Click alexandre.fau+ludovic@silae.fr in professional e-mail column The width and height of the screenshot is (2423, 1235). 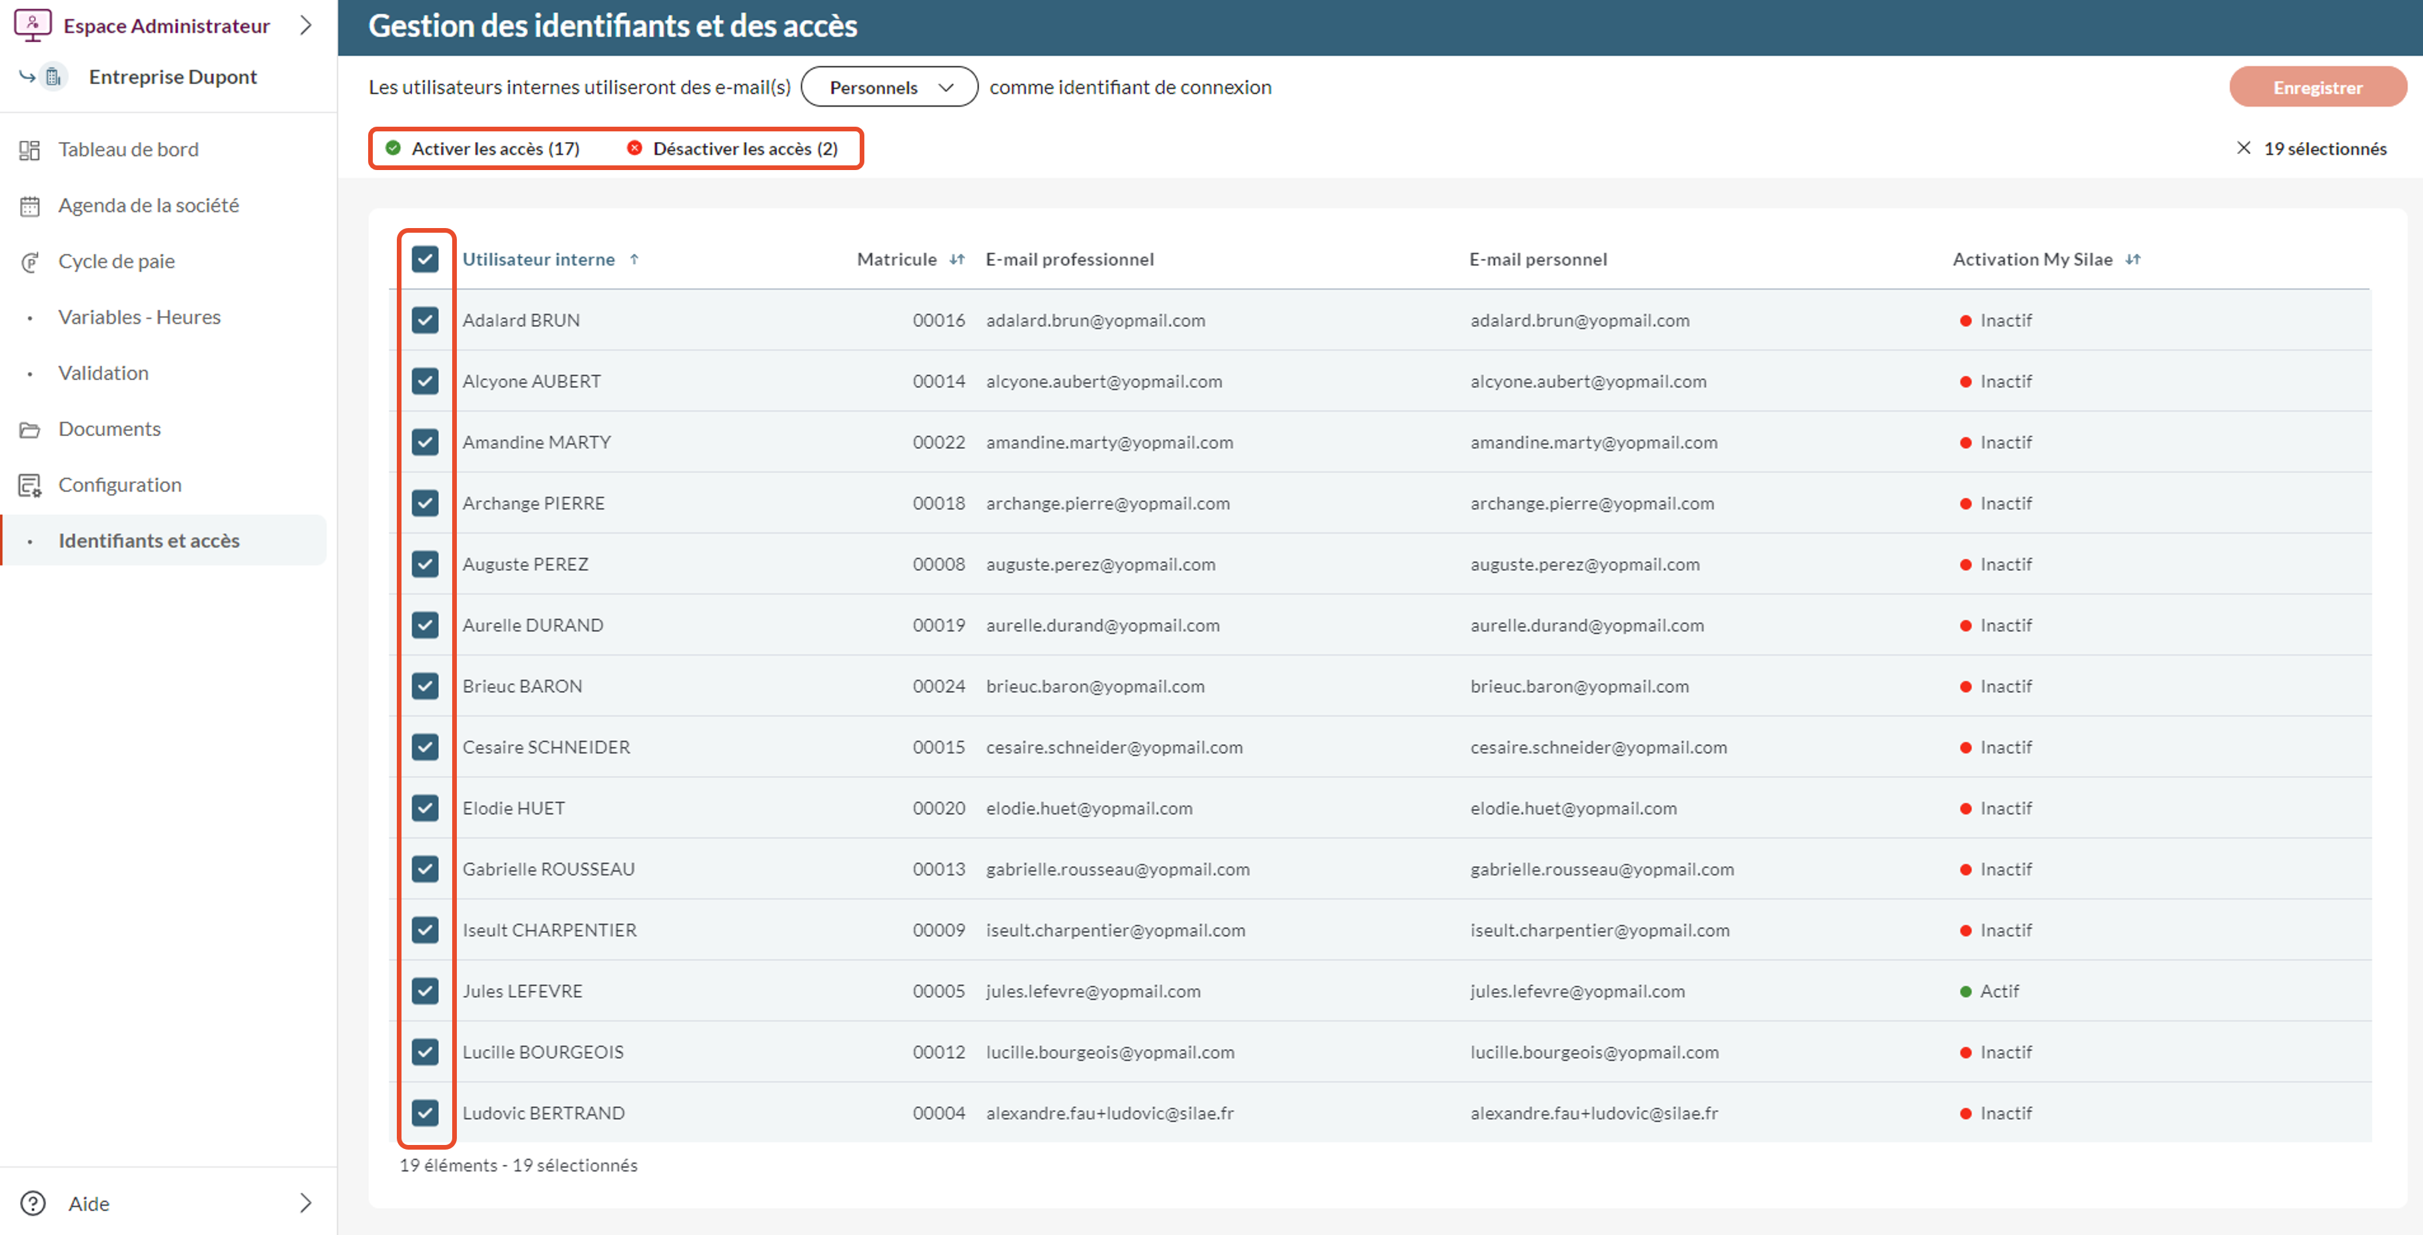click(x=1110, y=1113)
